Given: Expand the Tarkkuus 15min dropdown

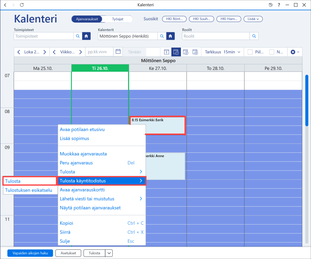Looking at the screenshot, I should click(x=222, y=52).
